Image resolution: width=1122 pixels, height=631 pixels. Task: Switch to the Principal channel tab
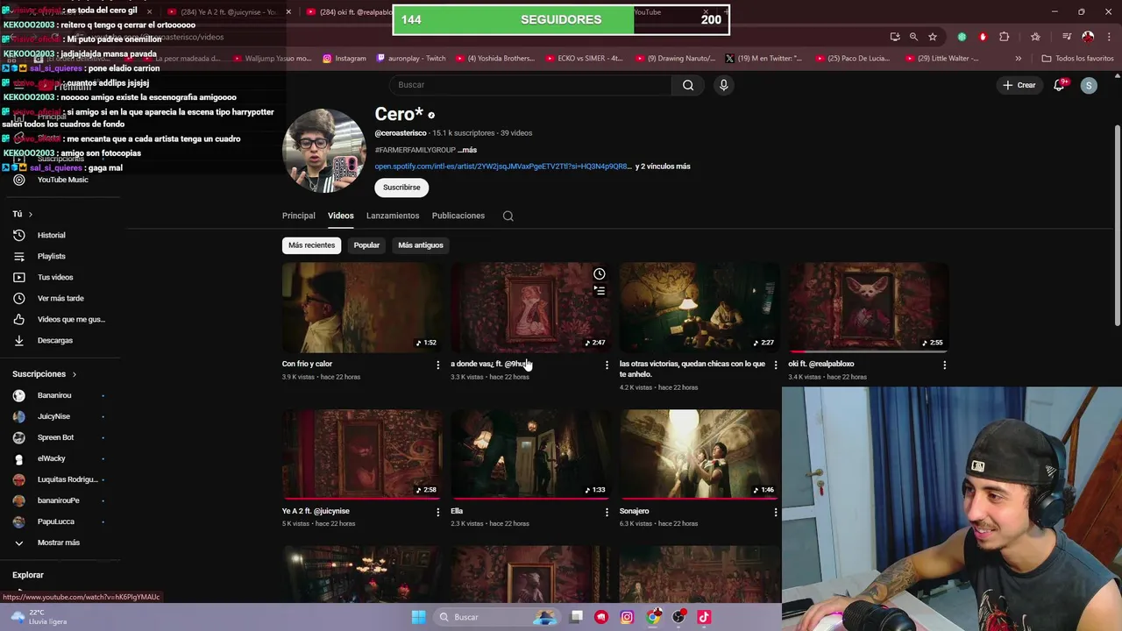point(299,216)
